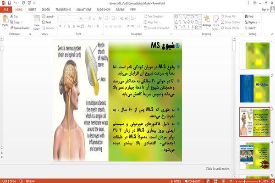The image size is (275, 183).
Task: Open Text Direction dropdown
Action: click(154, 17)
